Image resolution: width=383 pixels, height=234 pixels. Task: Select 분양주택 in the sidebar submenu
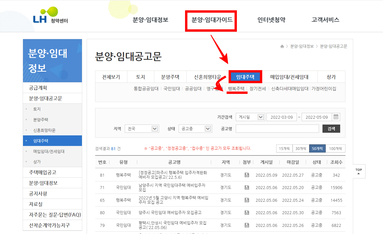pyautogui.click(x=52, y=120)
